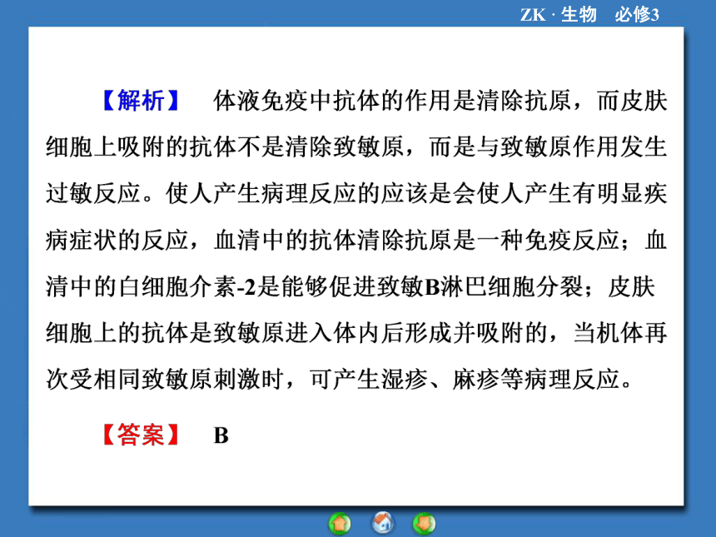
Task: Click the green down-arrow next slide button
Action: 425,524
